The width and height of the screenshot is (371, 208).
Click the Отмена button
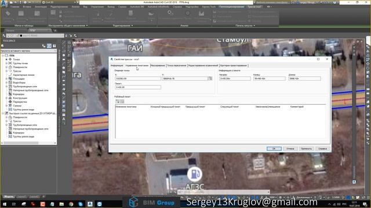click(290, 148)
